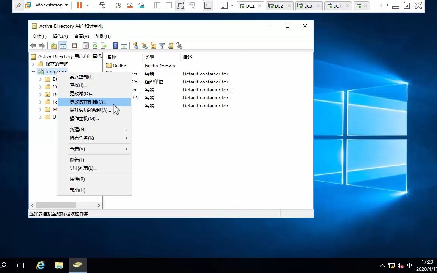Viewport: 437px width, 273px height.
Task: Enter full screen mode icon
Action: coord(180,5)
